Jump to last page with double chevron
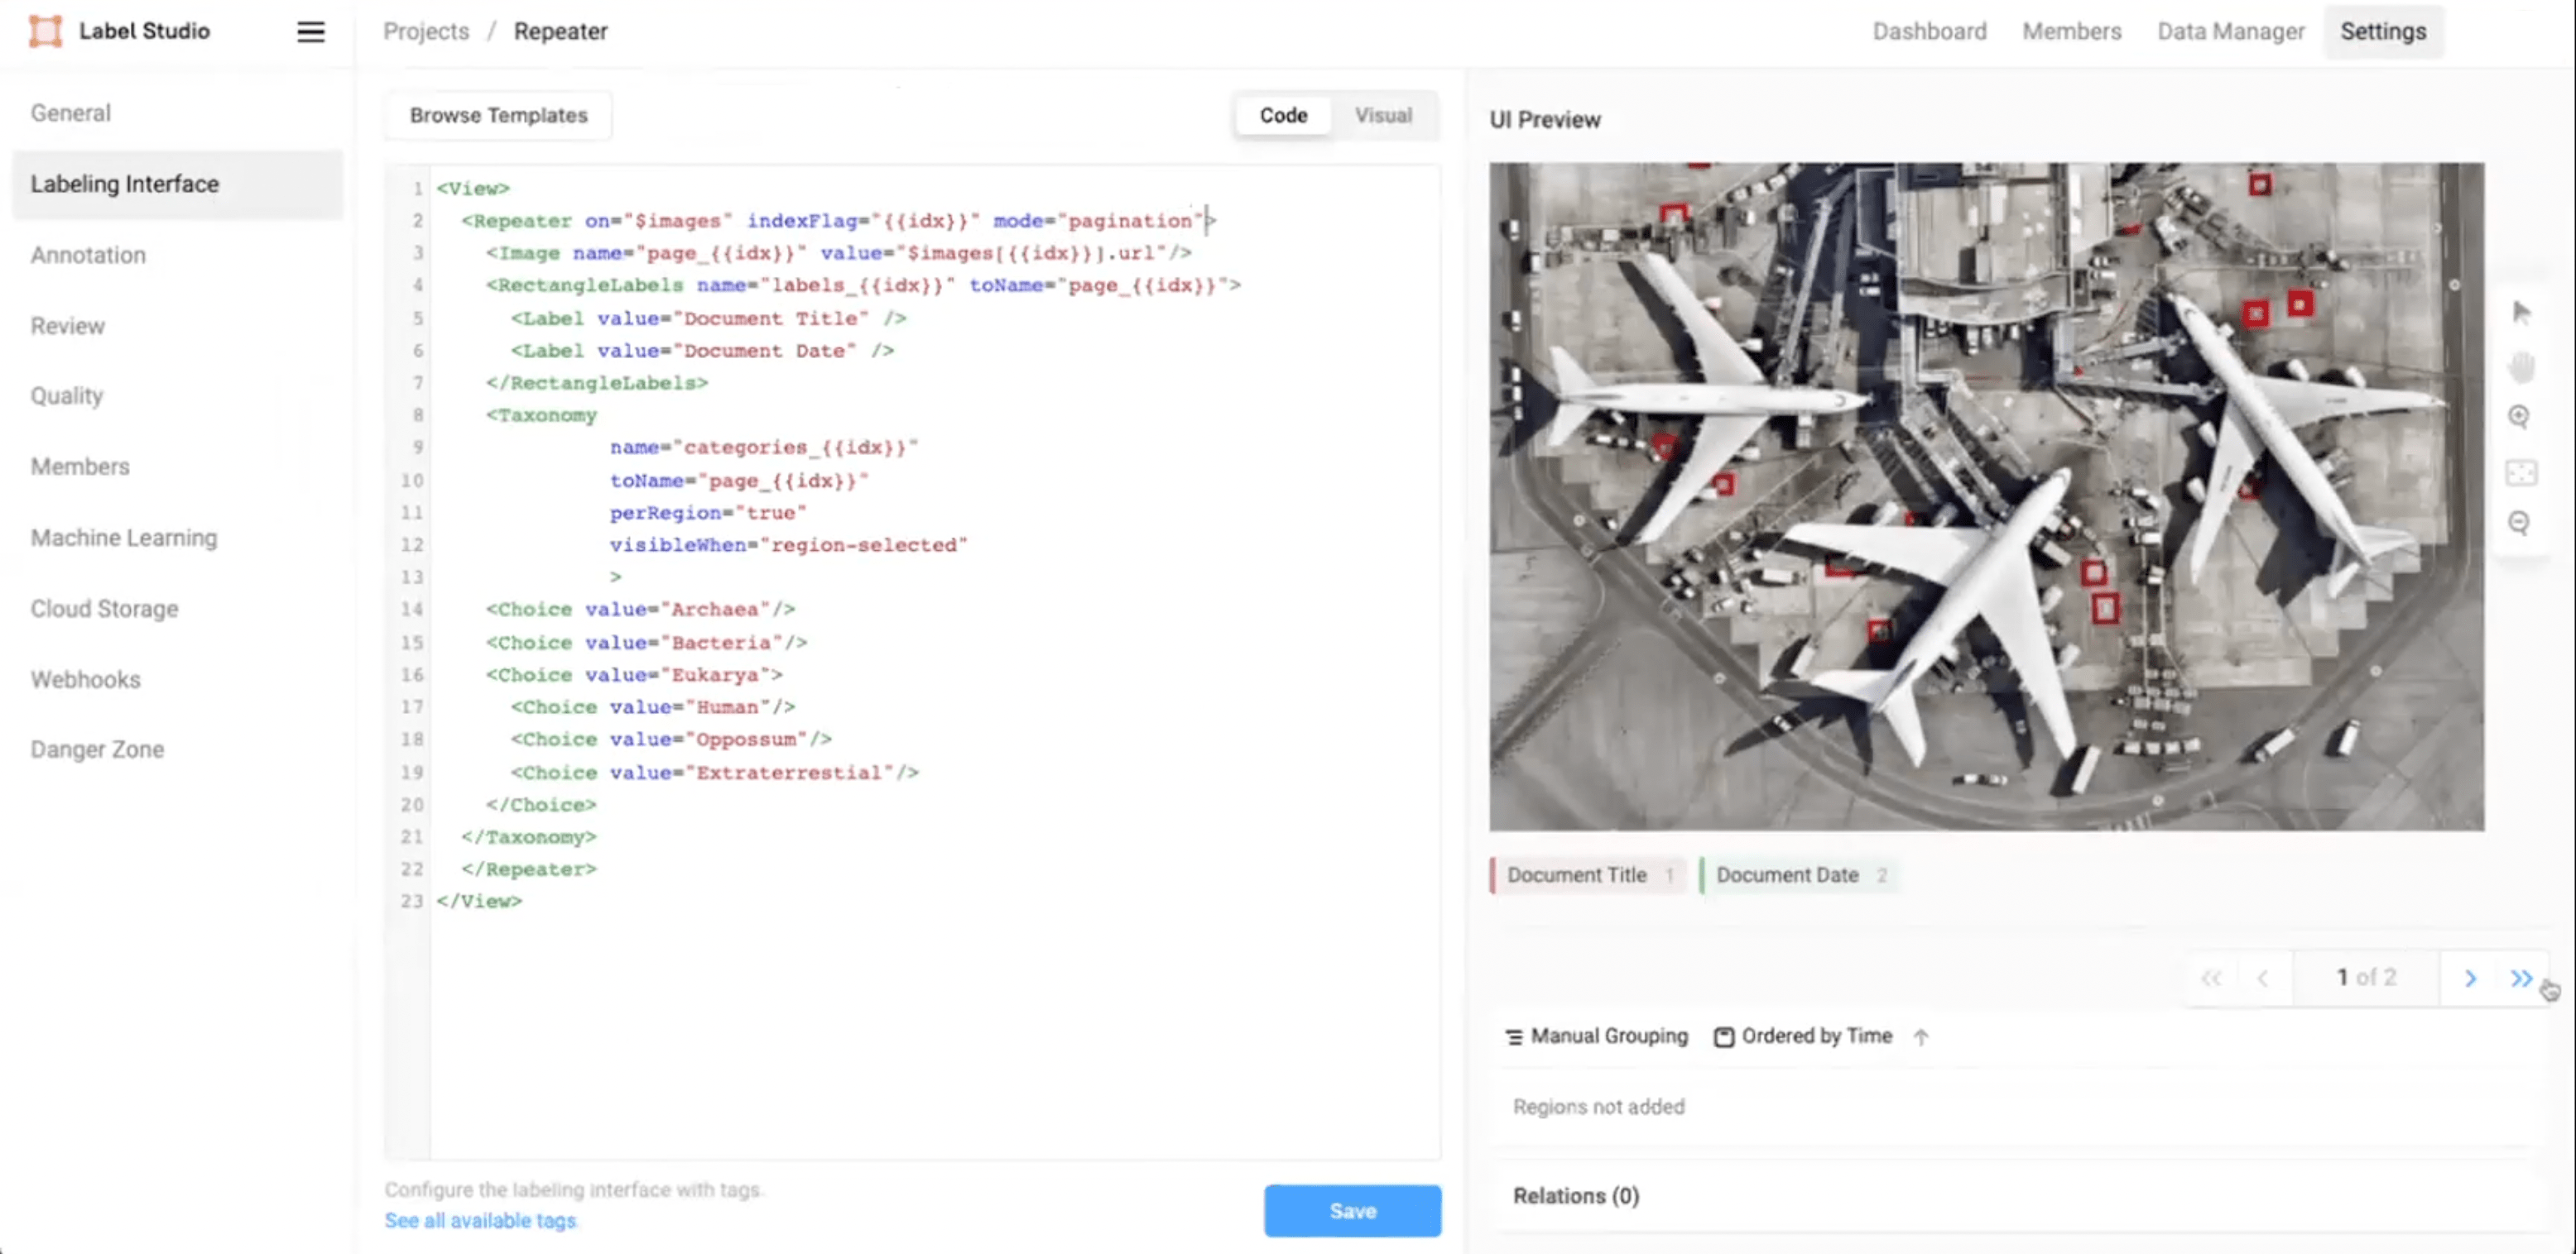This screenshot has width=2576, height=1254. [2521, 977]
